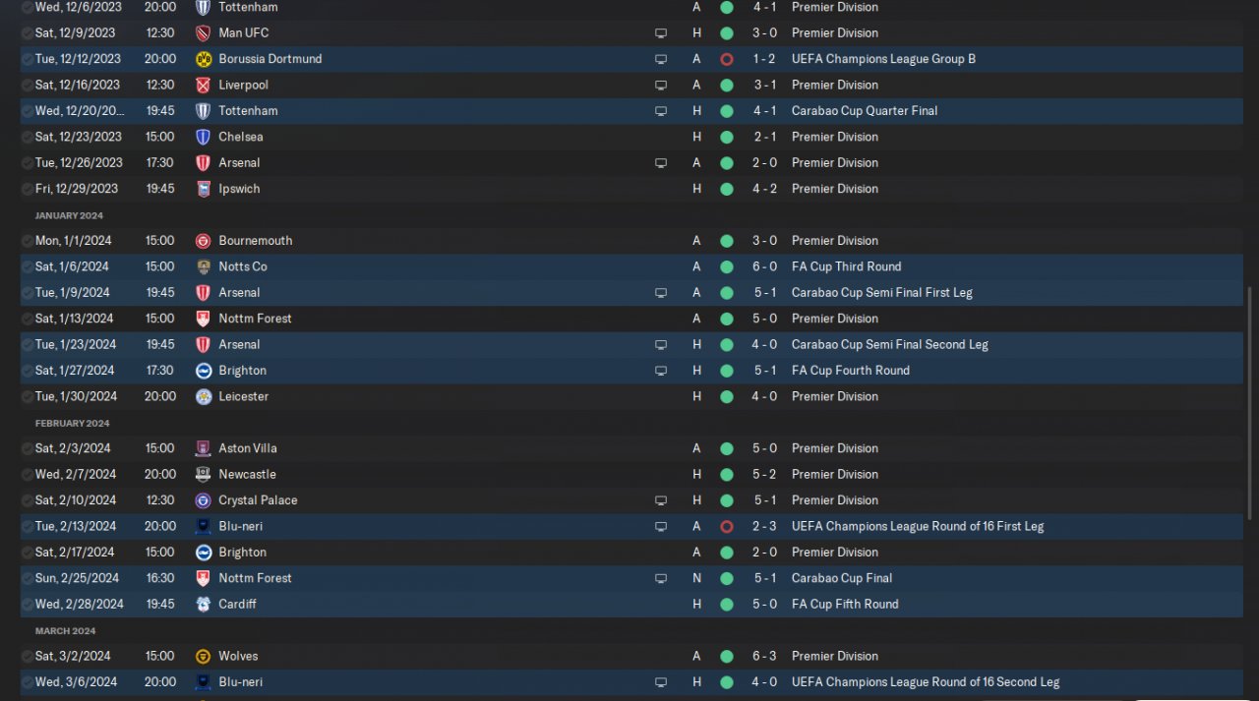This screenshot has width=1259, height=701.
Task: Open the 6 - 3 score against Wolves
Action: click(x=764, y=656)
